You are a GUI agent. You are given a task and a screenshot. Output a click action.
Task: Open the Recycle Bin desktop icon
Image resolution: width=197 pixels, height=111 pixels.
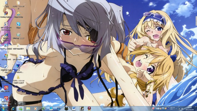[x=6, y=4]
